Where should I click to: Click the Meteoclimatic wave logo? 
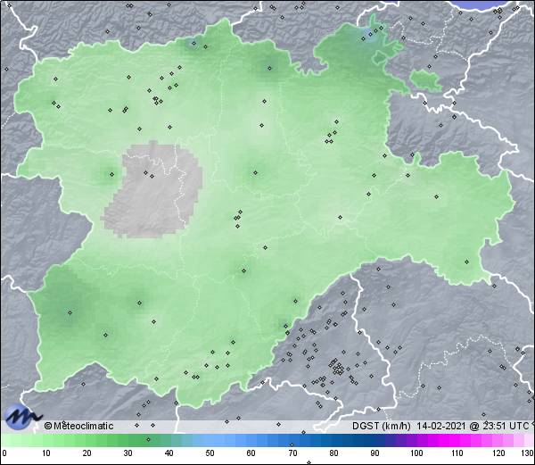pos(22,417)
